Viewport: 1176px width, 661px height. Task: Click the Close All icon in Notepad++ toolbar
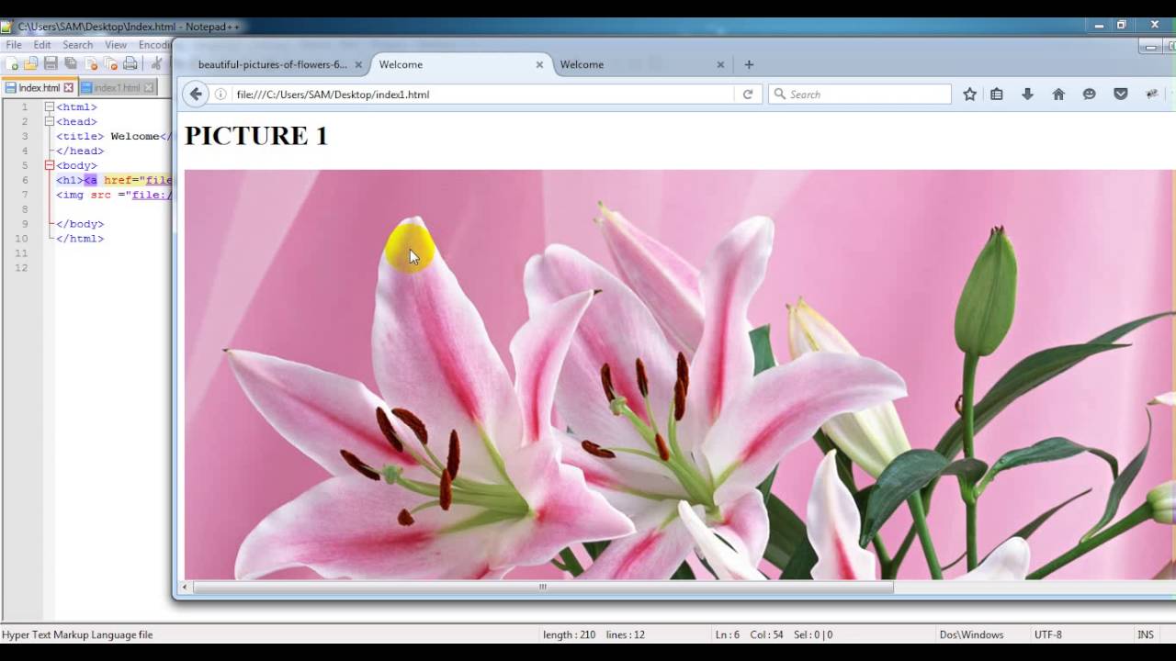(x=110, y=63)
